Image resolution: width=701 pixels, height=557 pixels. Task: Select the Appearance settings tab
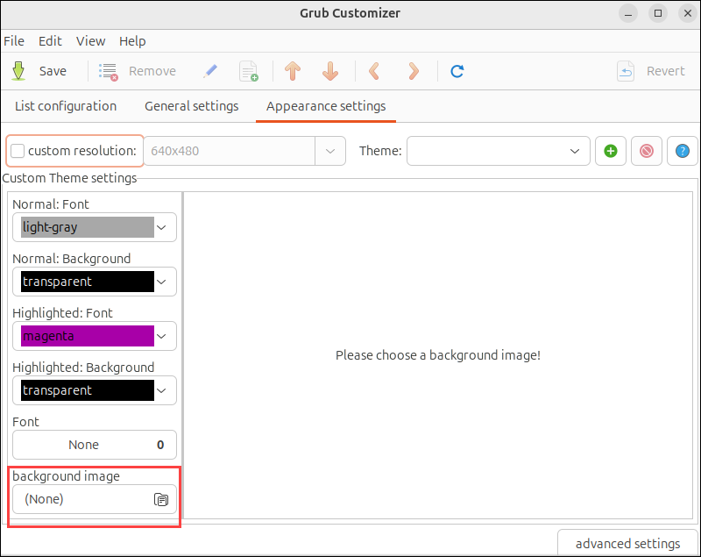[326, 106]
